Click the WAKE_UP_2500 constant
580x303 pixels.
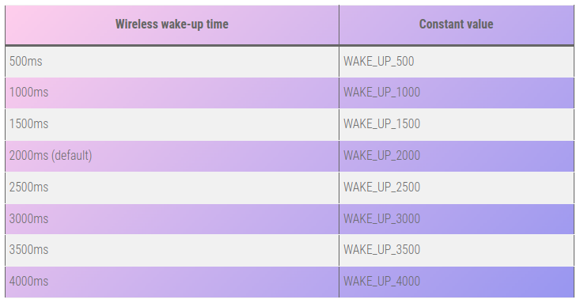(381, 187)
